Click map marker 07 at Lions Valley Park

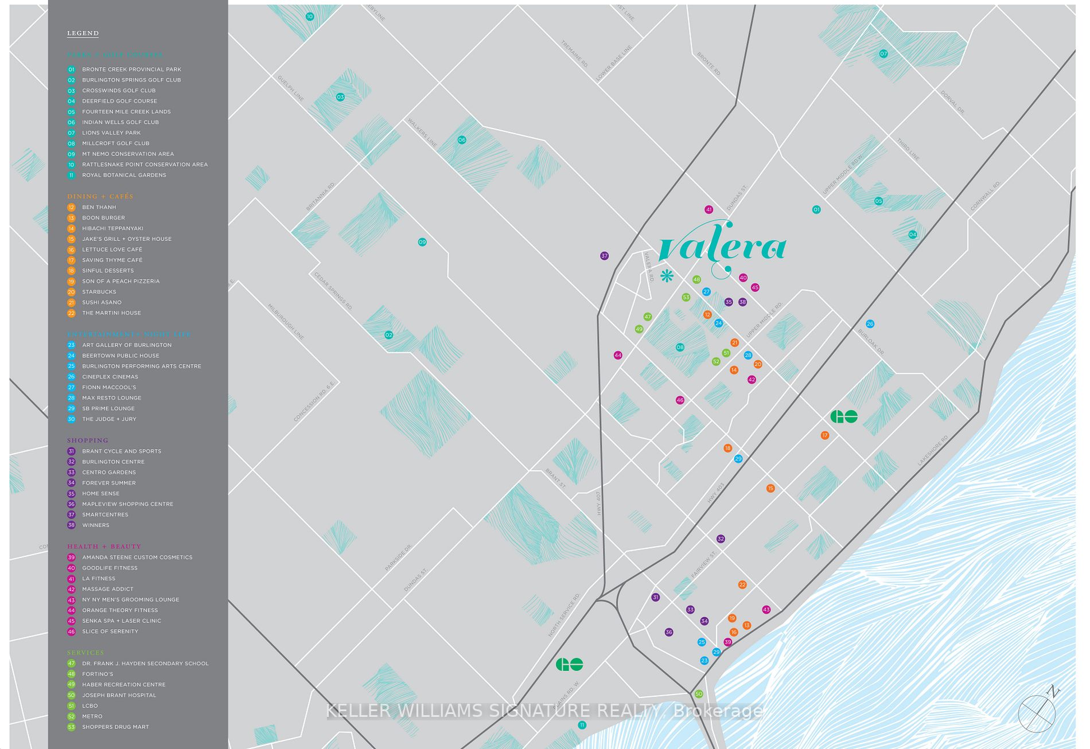(x=883, y=54)
